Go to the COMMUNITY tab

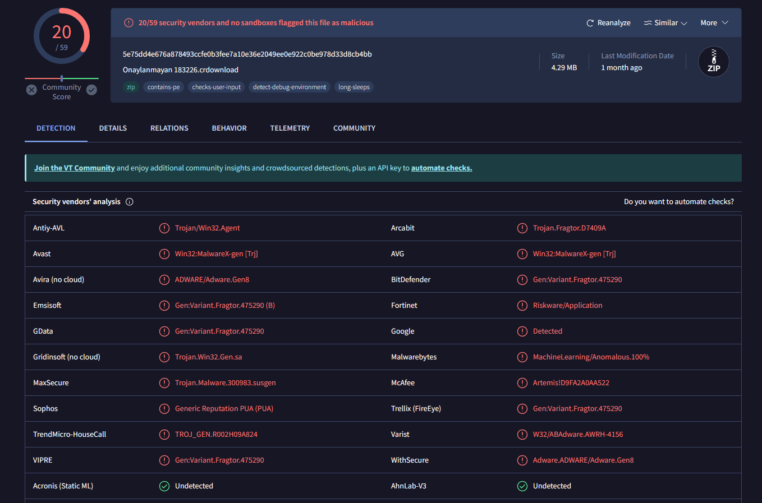tap(355, 128)
